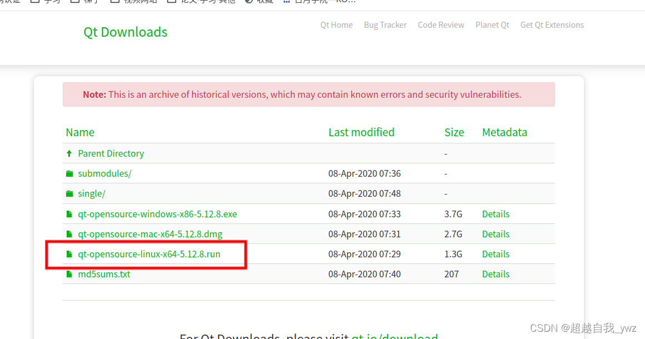Screen dimensions: 645x339
Task: Click the single folder icon
Action: pyautogui.click(x=69, y=194)
